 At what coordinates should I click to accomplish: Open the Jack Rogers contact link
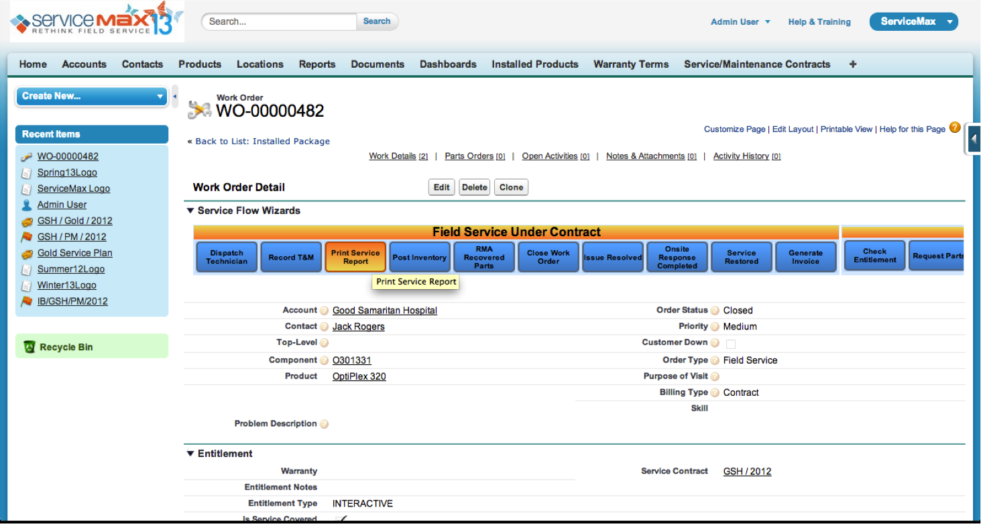(x=359, y=327)
